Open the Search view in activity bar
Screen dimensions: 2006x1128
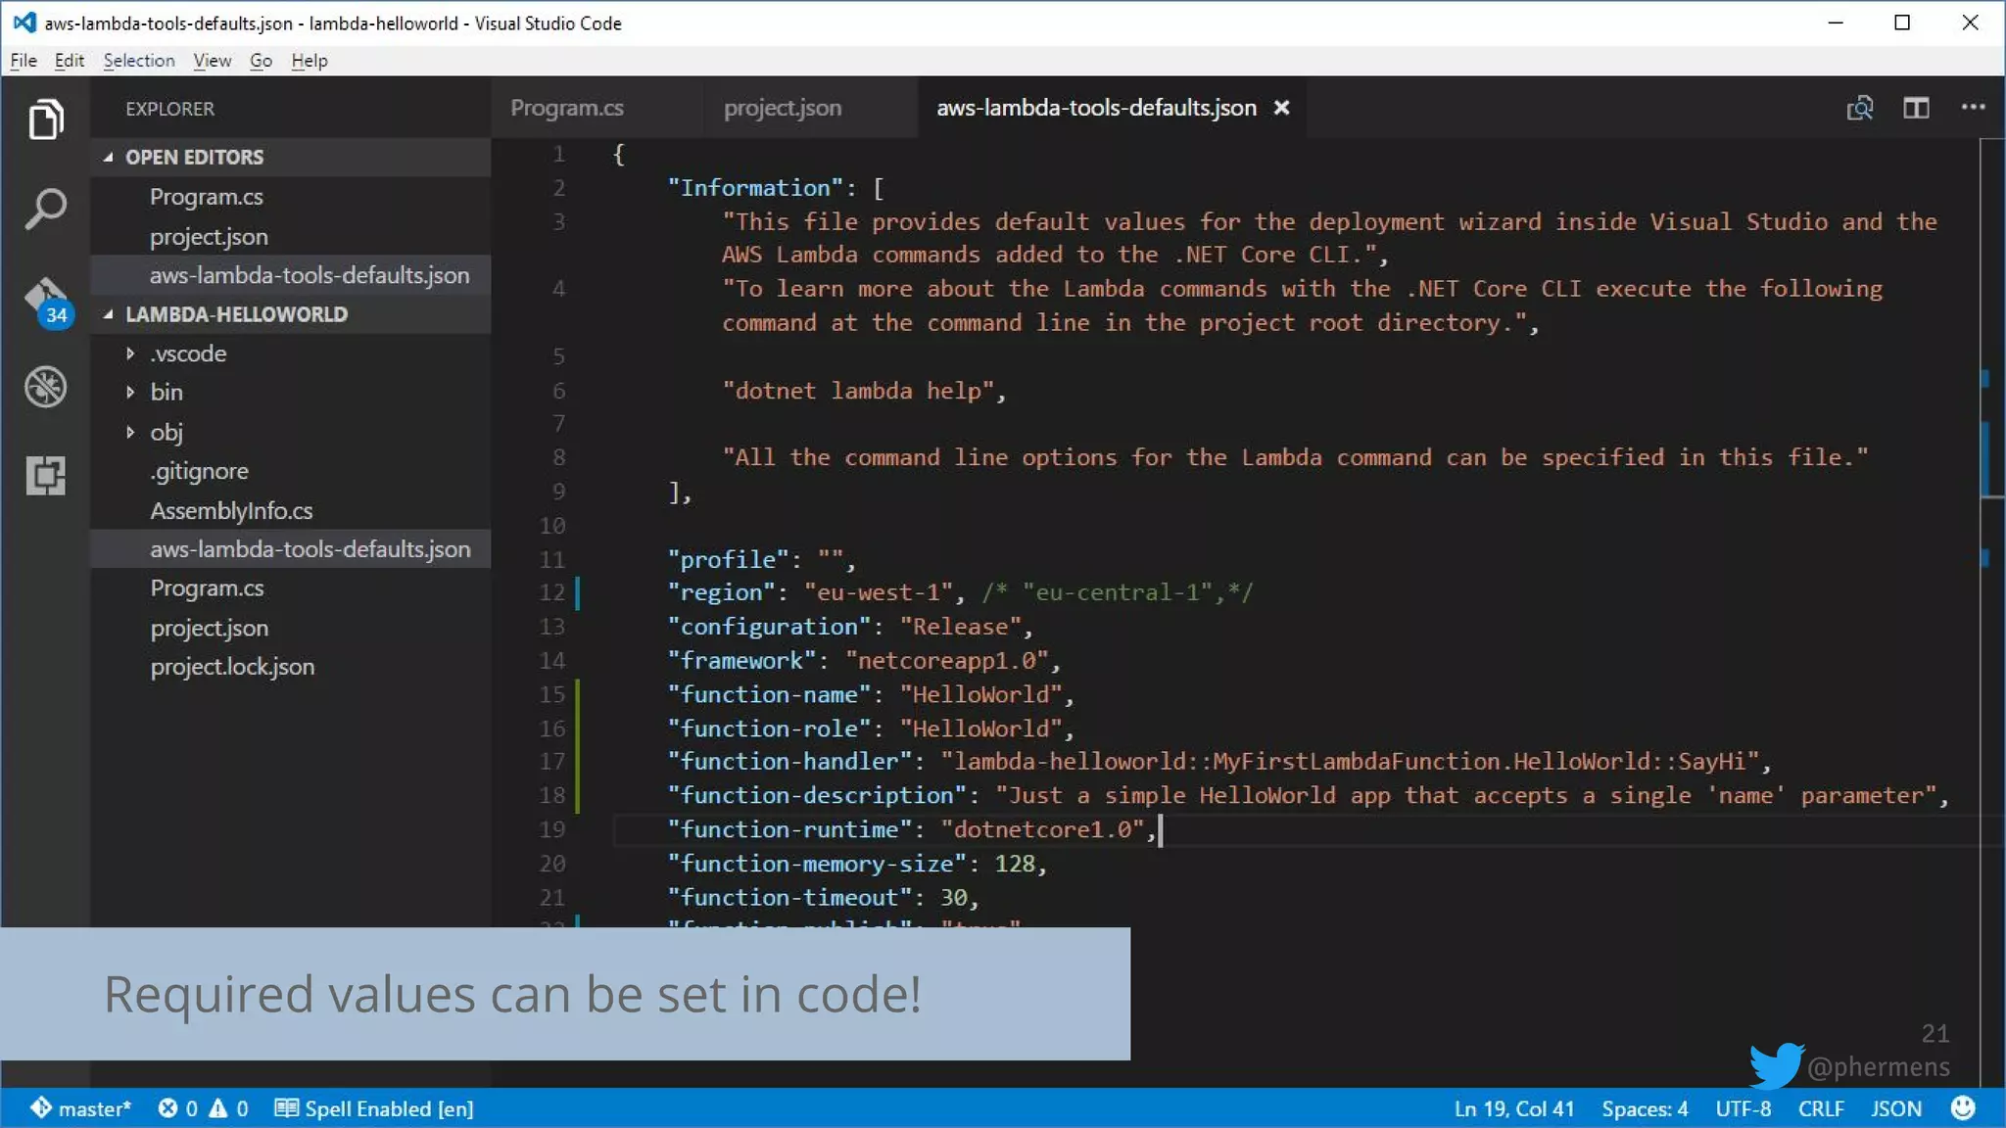[x=46, y=209]
